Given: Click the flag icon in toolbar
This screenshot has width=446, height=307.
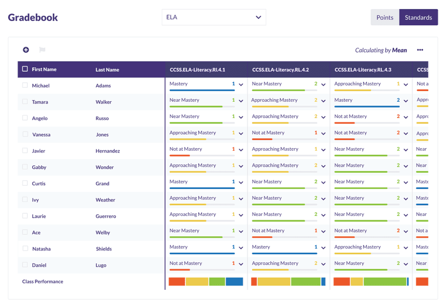Looking at the screenshot, I should pos(42,50).
